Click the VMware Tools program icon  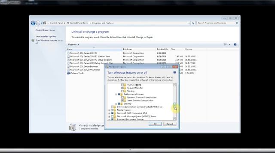68,73
